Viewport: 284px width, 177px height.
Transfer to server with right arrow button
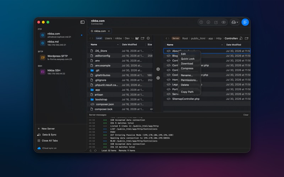pos(158,69)
